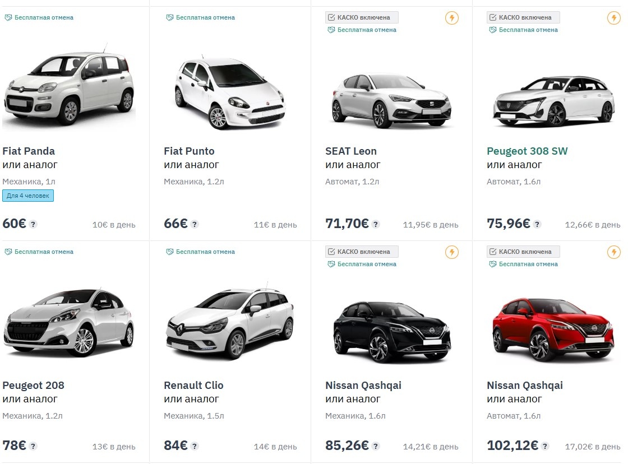
Task: Click the ? icon next to 102,12€ price
Action: coord(544,446)
